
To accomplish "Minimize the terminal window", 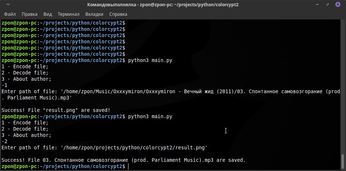I will coord(318,5).
